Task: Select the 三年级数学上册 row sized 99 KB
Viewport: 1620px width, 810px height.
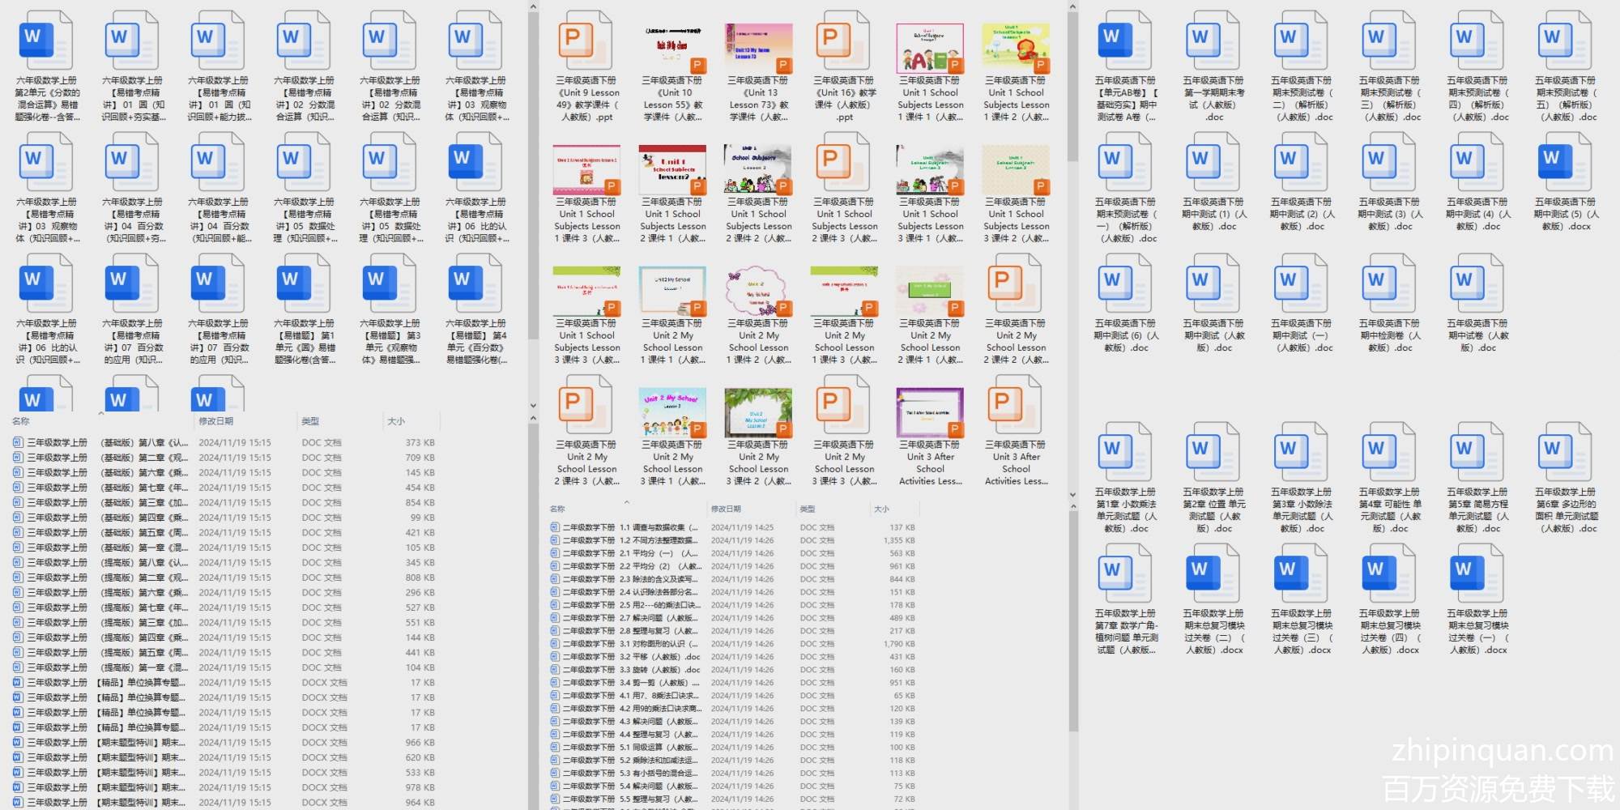Action: tap(224, 518)
